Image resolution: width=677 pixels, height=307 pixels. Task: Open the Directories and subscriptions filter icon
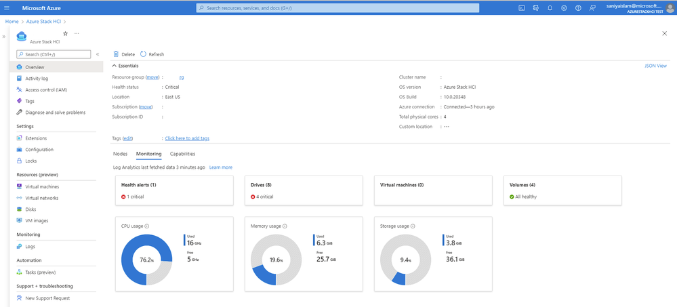click(x=536, y=7)
